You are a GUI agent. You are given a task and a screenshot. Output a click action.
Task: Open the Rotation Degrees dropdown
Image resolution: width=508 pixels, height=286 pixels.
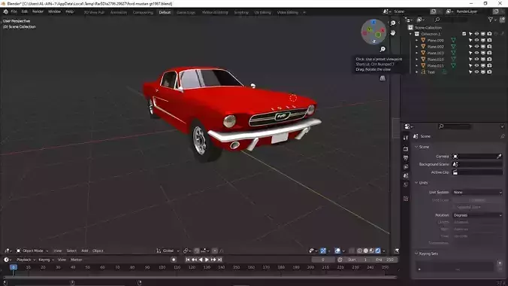477,215
